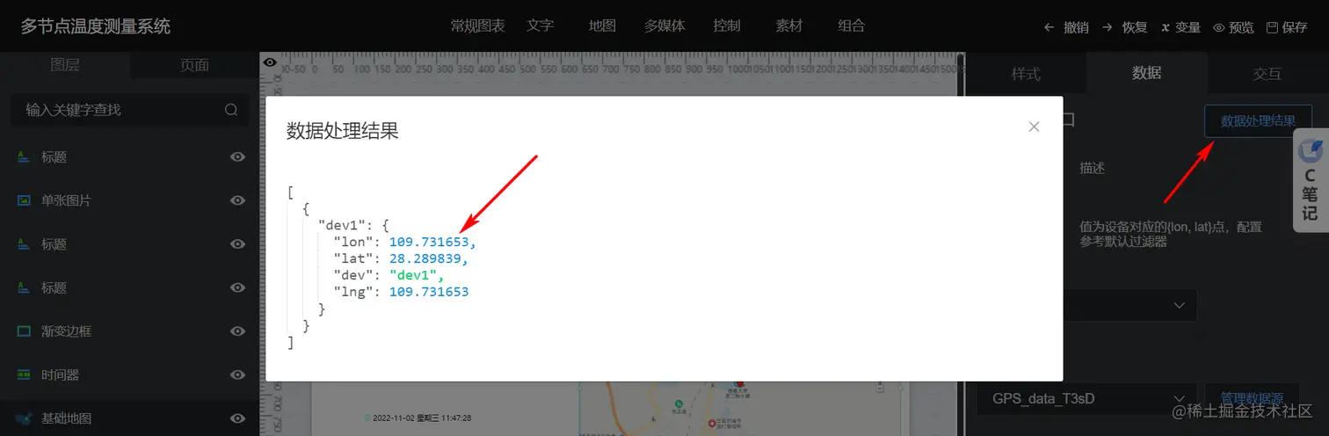Select the 时间器 layer

pos(130,374)
